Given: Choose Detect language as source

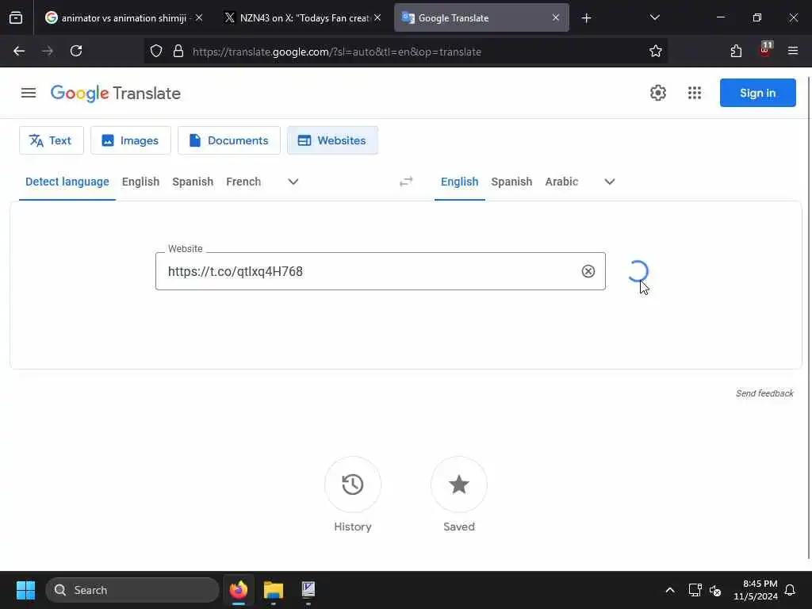Looking at the screenshot, I should click(x=67, y=182).
